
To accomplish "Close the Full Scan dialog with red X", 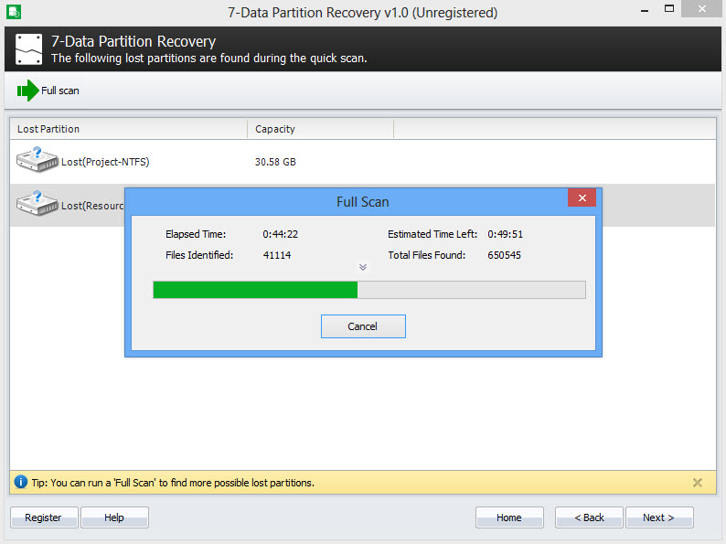I will pos(582,198).
